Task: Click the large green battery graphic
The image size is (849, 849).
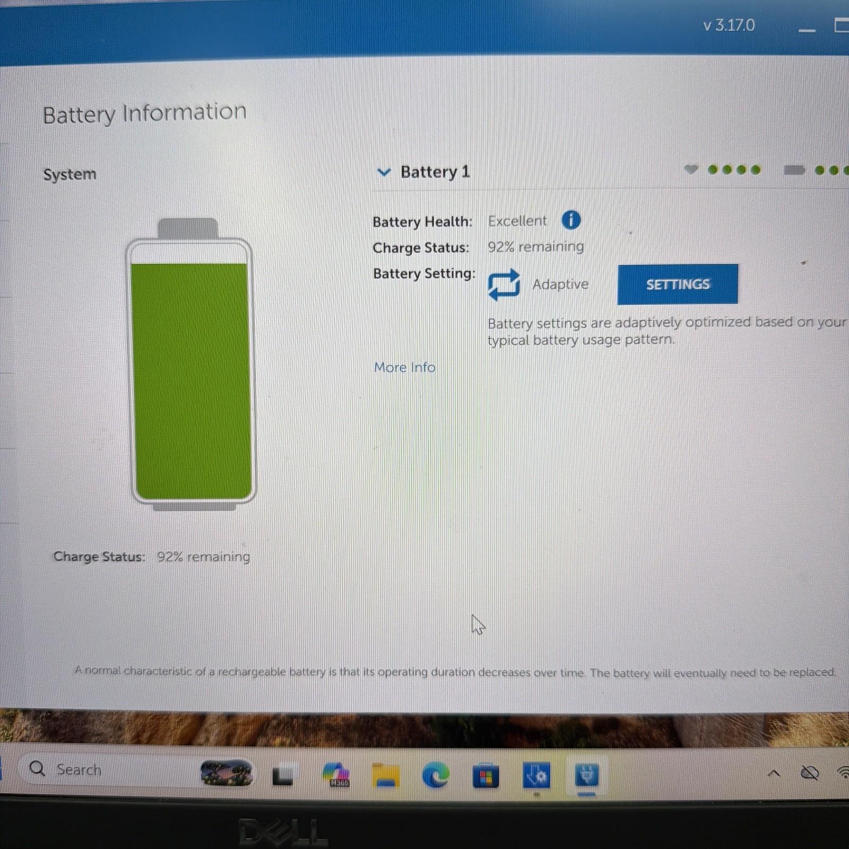Action: click(191, 363)
